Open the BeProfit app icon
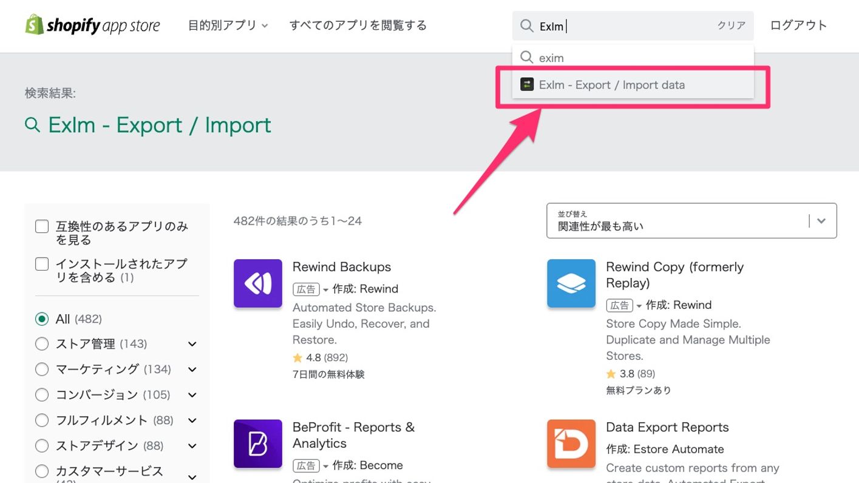Screen dimensions: 859x483 pos(258,444)
